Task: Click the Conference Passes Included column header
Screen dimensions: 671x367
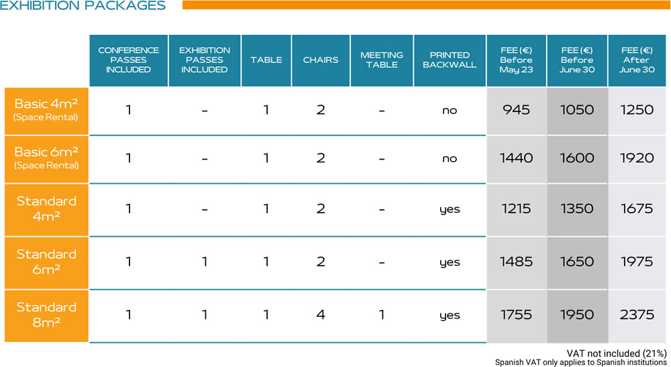Action: [128, 60]
